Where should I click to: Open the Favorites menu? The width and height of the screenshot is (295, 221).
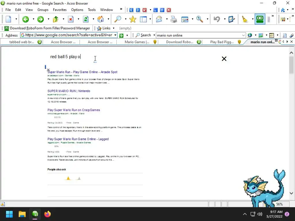tap(60, 10)
